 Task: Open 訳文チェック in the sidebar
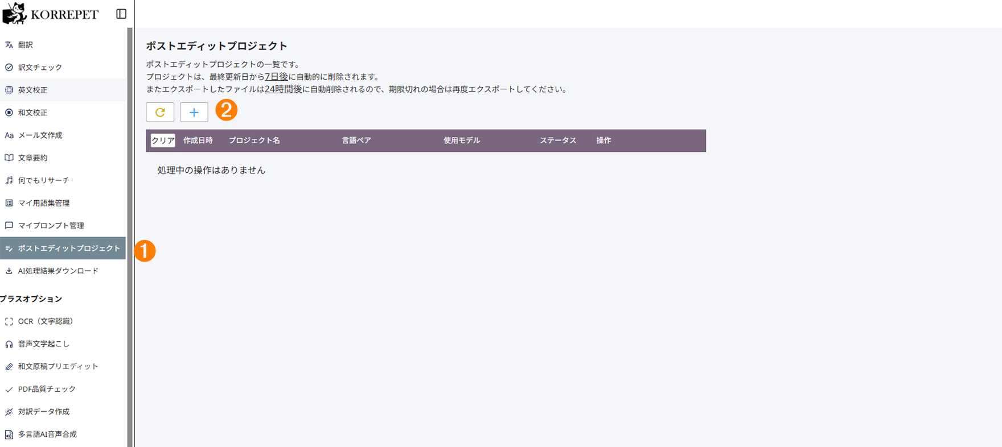[63, 67]
